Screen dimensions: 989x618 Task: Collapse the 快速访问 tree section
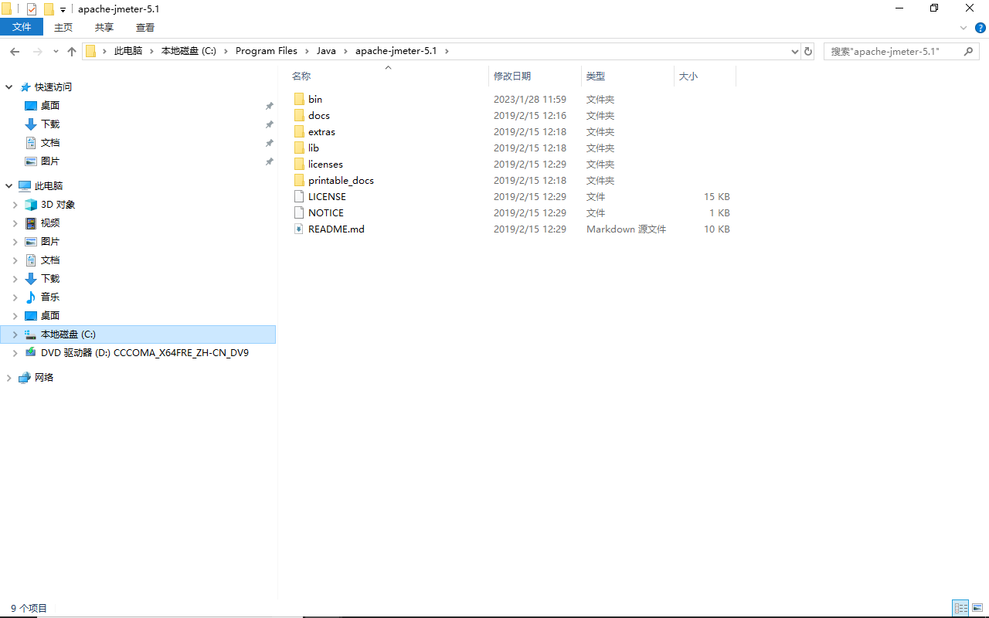tap(9, 87)
